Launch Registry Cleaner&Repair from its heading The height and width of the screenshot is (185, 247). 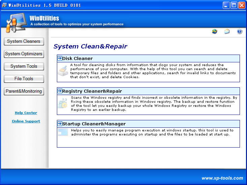coord(92,91)
